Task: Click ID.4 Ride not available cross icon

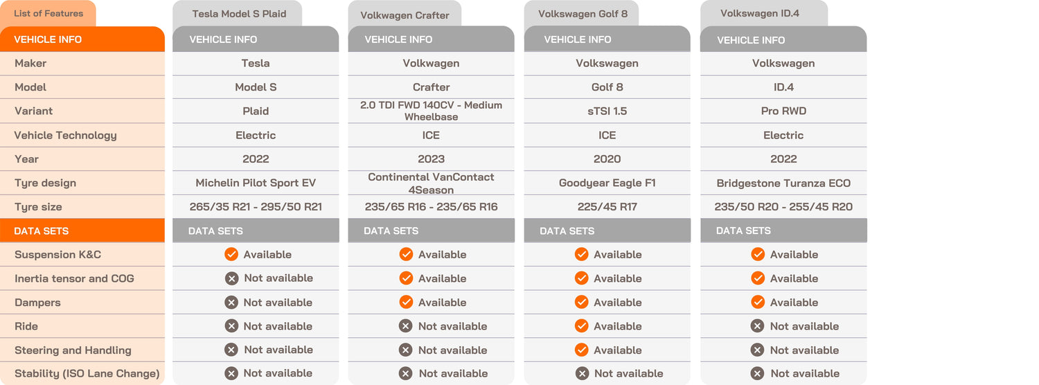Action: pyautogui.click(x=758, y=326)
